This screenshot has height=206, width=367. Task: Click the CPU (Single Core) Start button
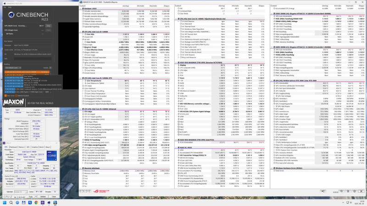pyautogui.click(x=48, y=30)
